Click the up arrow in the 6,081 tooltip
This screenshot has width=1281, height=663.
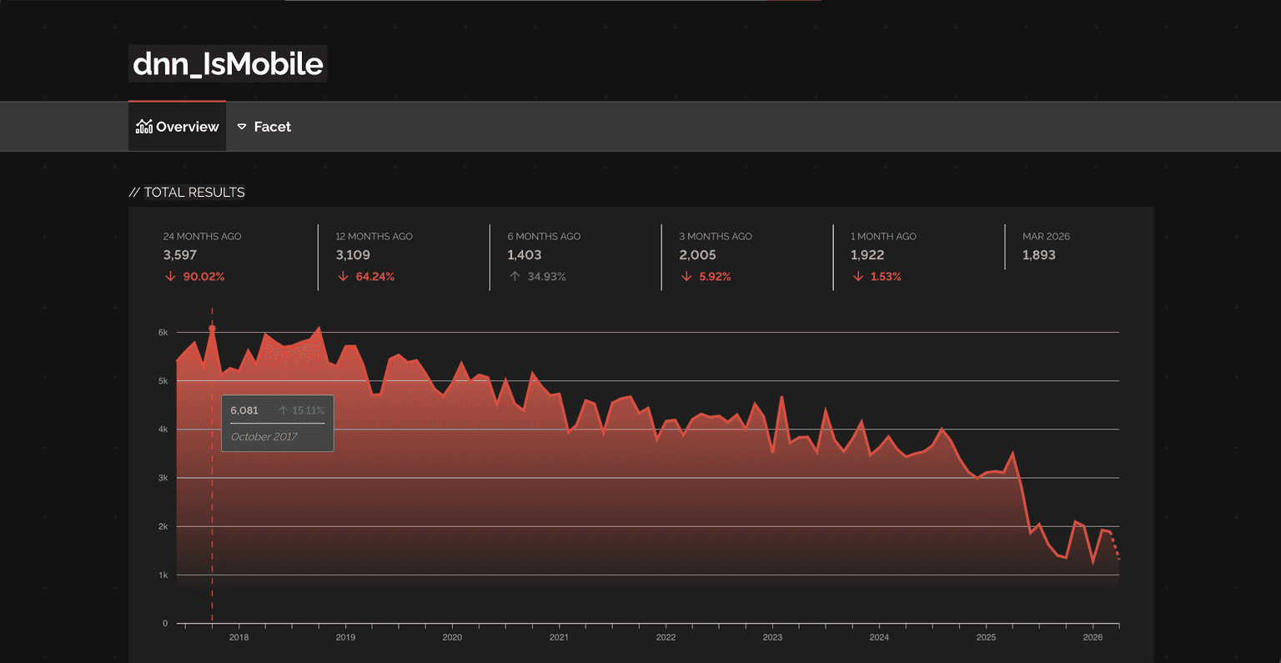284,410
